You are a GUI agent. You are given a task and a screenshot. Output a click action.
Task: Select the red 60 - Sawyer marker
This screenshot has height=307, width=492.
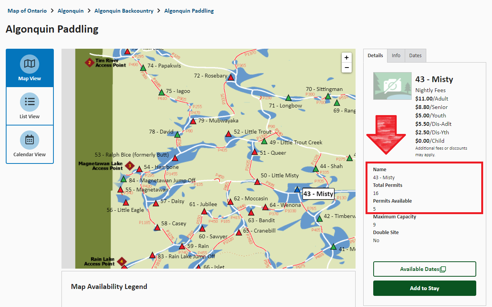(202, 228)
